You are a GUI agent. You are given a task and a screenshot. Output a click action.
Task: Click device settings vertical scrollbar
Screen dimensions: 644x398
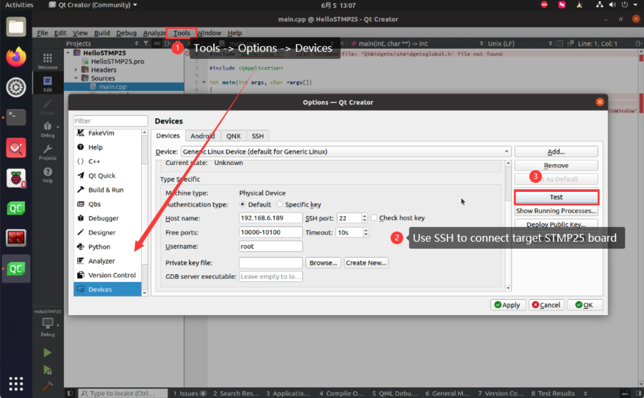[x=508, y=225]
